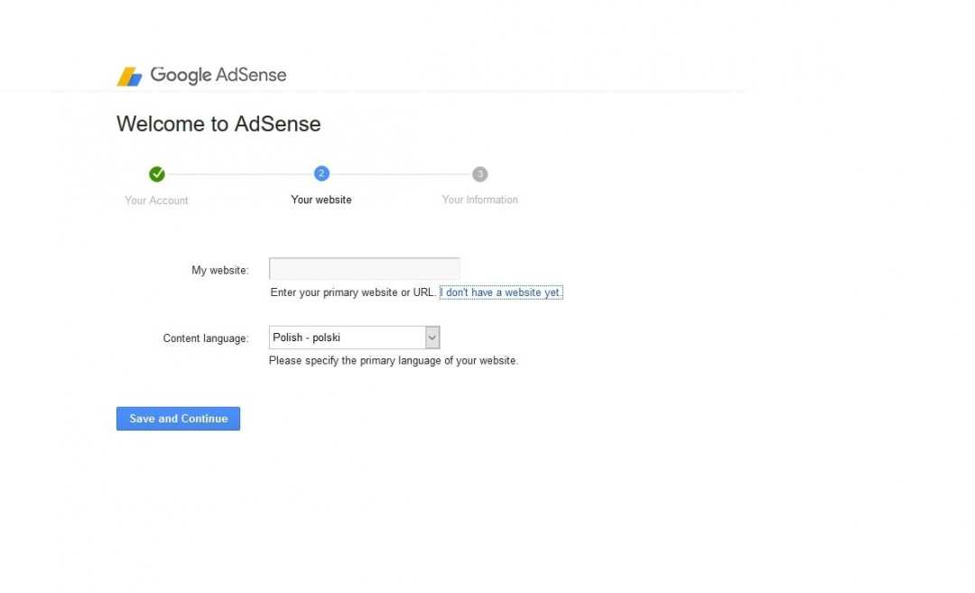Click the "My website:" field label
975x593 pixels.
pos(219,270)
